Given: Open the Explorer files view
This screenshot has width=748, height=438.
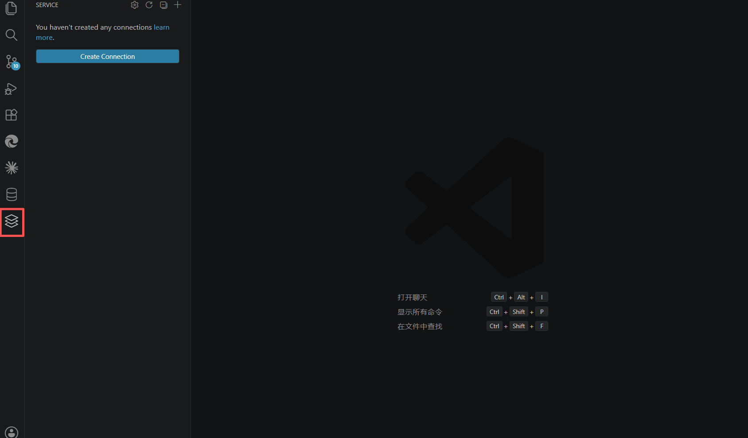Looking at the screenshot, I should tap(12, 8).
